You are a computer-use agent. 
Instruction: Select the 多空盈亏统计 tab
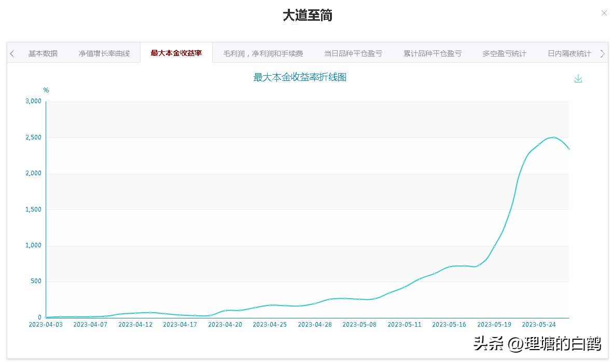pos(504,53)
